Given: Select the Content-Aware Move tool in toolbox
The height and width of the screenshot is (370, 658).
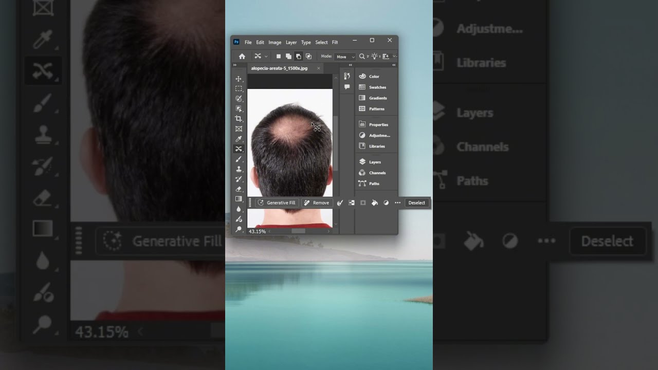Looking at the screenshot, I should (x=239, y=149).
